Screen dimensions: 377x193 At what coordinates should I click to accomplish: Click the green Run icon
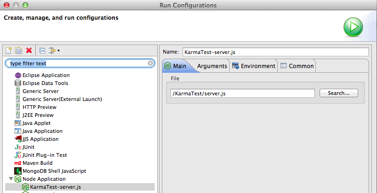point(353,28)
